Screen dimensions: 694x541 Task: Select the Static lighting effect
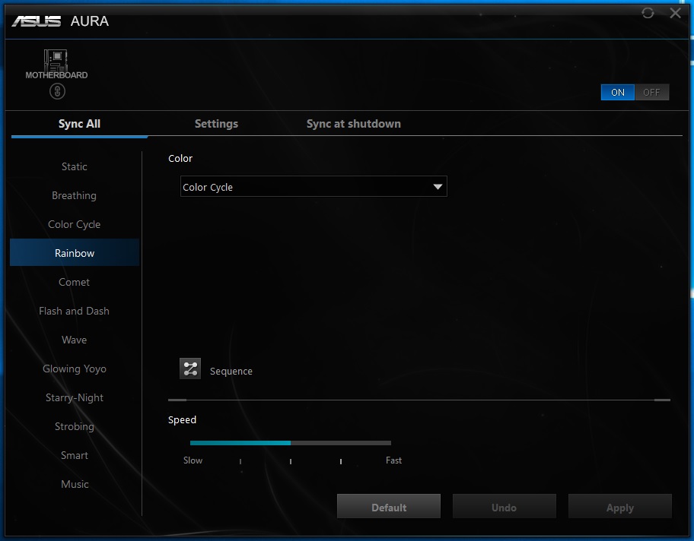pyautogui.click(x=75, y=166)
